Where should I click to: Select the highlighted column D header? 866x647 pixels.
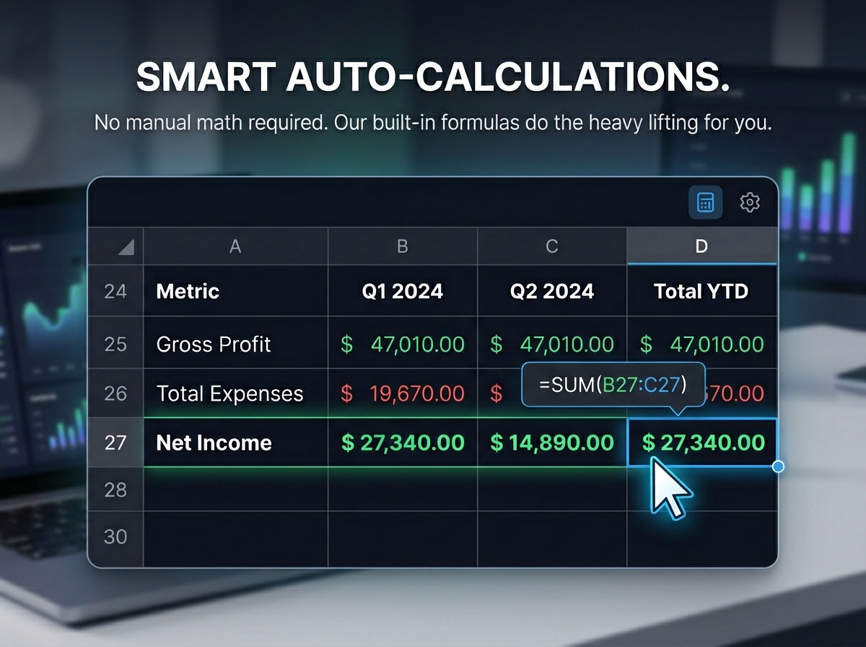click(701, 247)
